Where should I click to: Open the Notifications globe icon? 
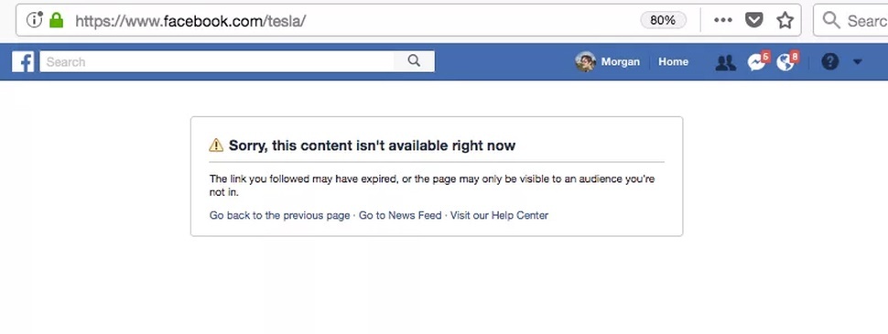(x=785, y=62)
